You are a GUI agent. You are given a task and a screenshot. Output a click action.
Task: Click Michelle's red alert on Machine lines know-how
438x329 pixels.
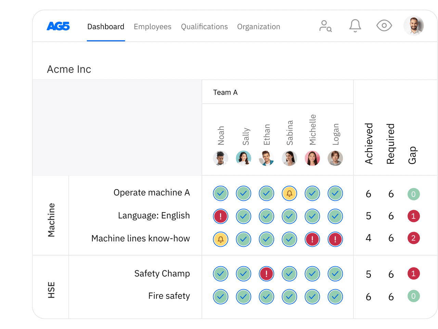coord(312,240)
